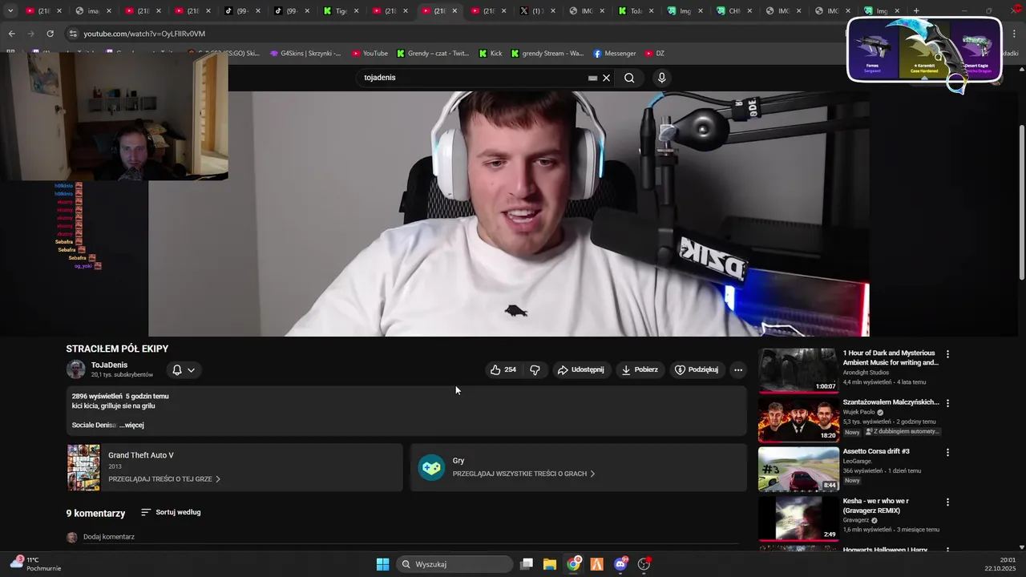Click the Pobierz download button
Viewport: 1026px width, 577px height.
pyautogui.click(x=639, y=369)
